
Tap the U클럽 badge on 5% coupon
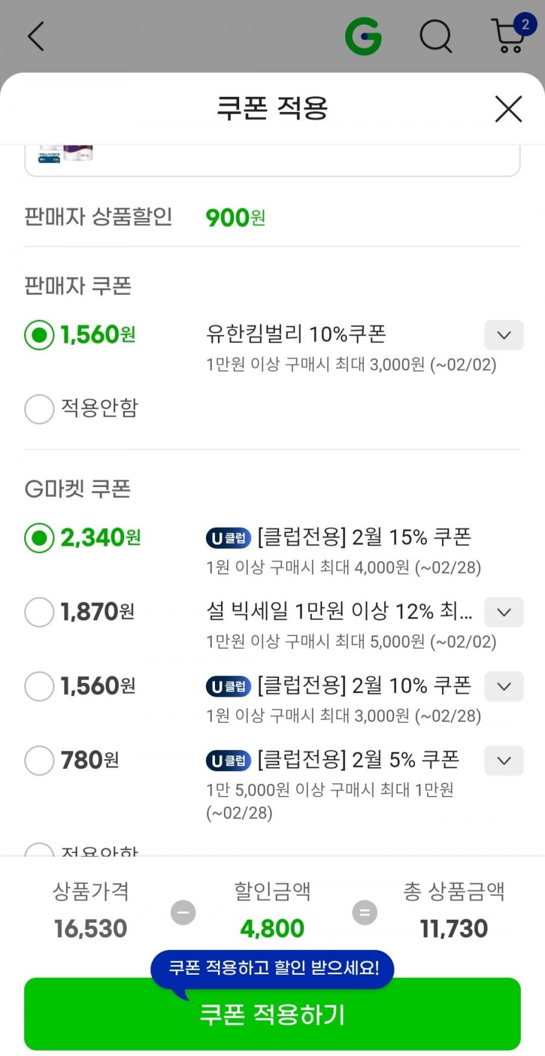(228, 761)
